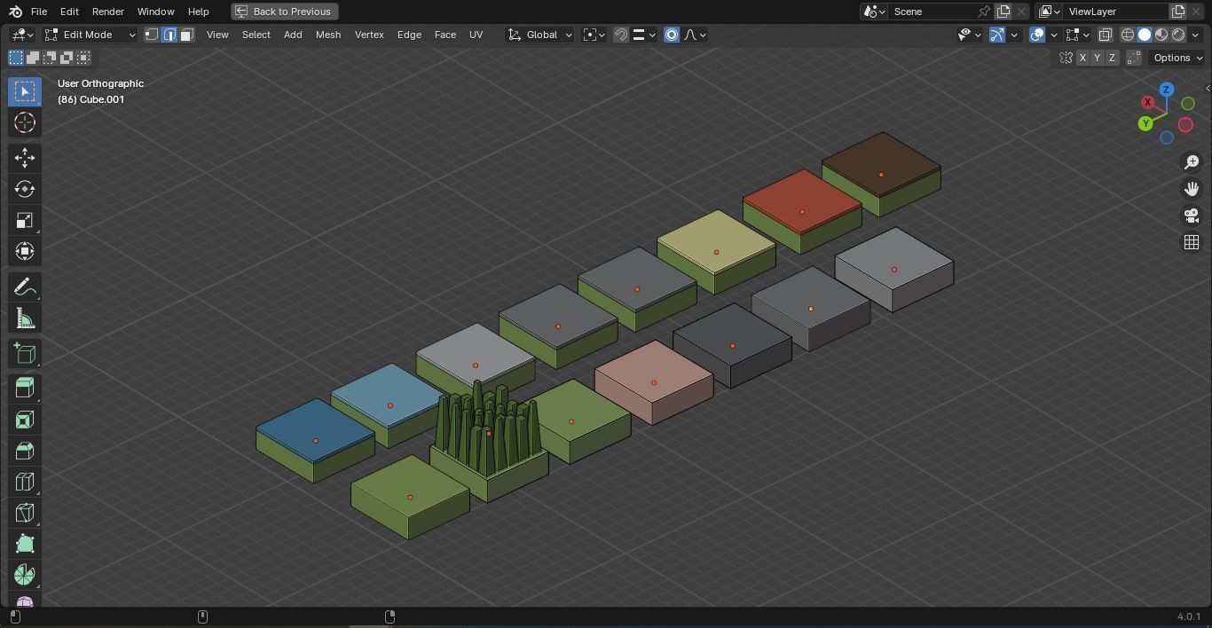Click Back to Previous button

tap(284, 12)
